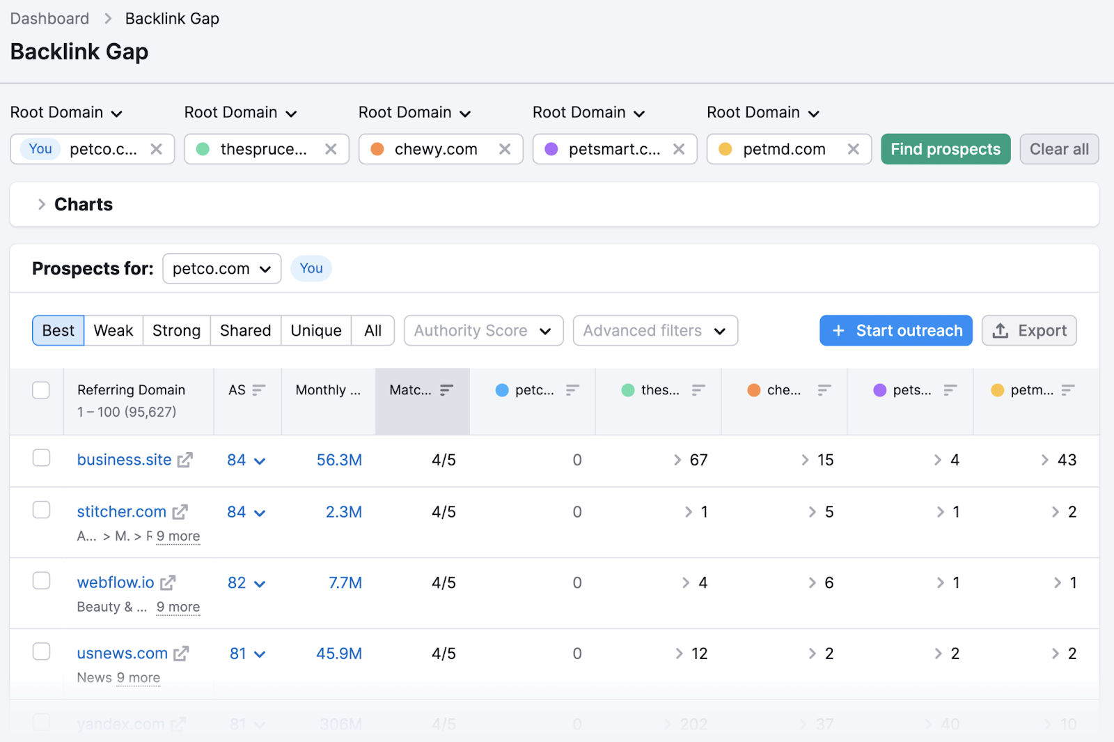Click the upload icon on the Export button
This screenshot has height=742, width=1114.
click(1001, 330)
